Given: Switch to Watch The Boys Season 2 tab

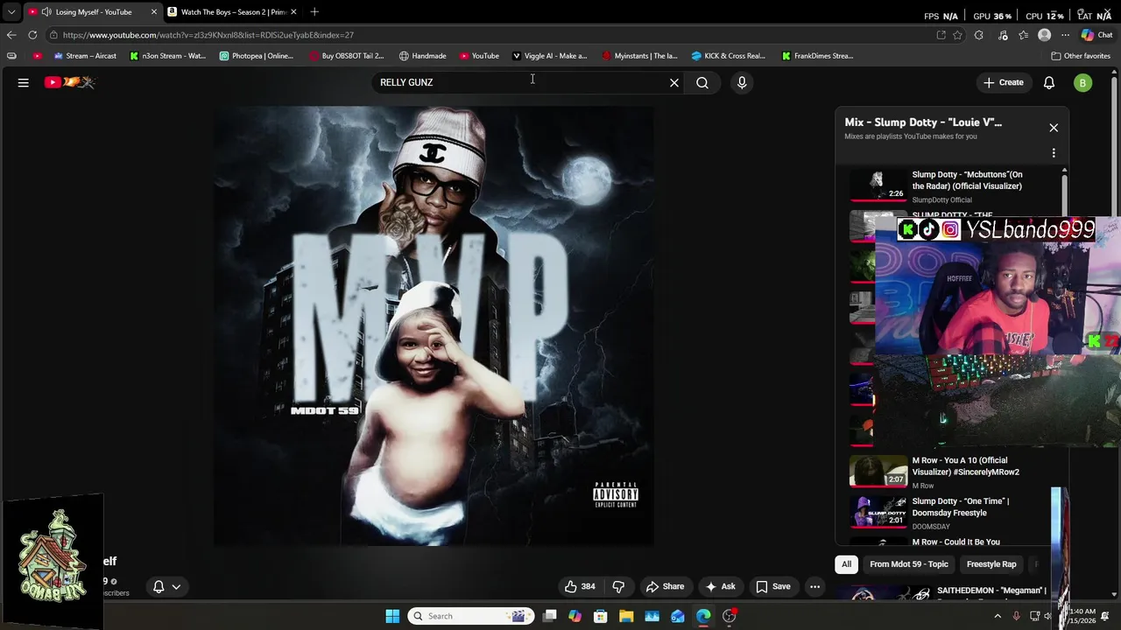Looking at the screenshot, I should [233, 11].
